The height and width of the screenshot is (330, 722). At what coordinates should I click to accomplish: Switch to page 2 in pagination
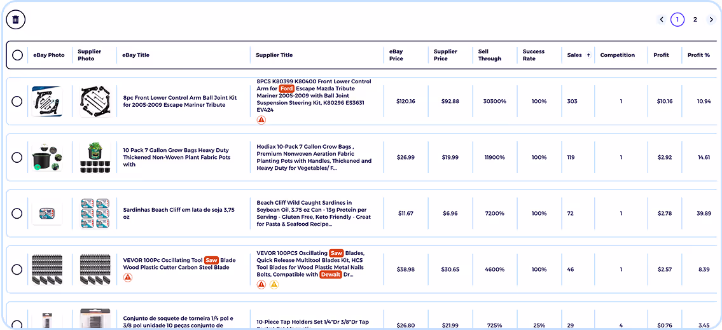pyautogui.click(x=695, y=19)
